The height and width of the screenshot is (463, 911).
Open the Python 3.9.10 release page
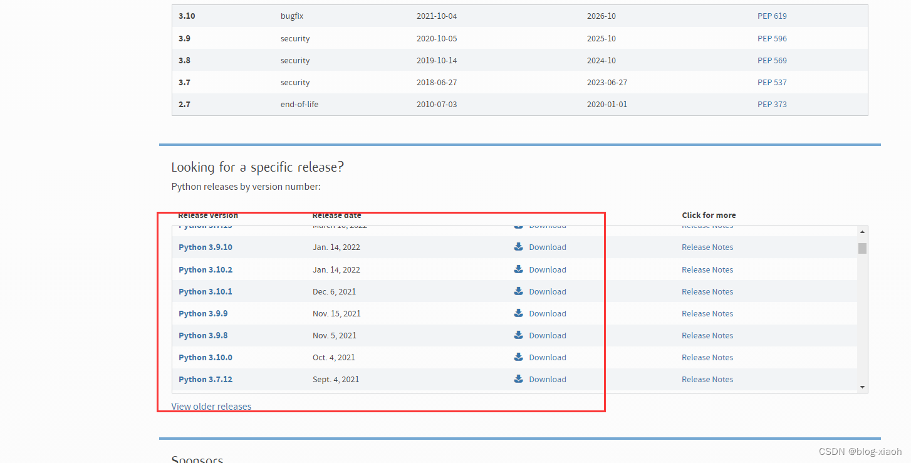206,247
